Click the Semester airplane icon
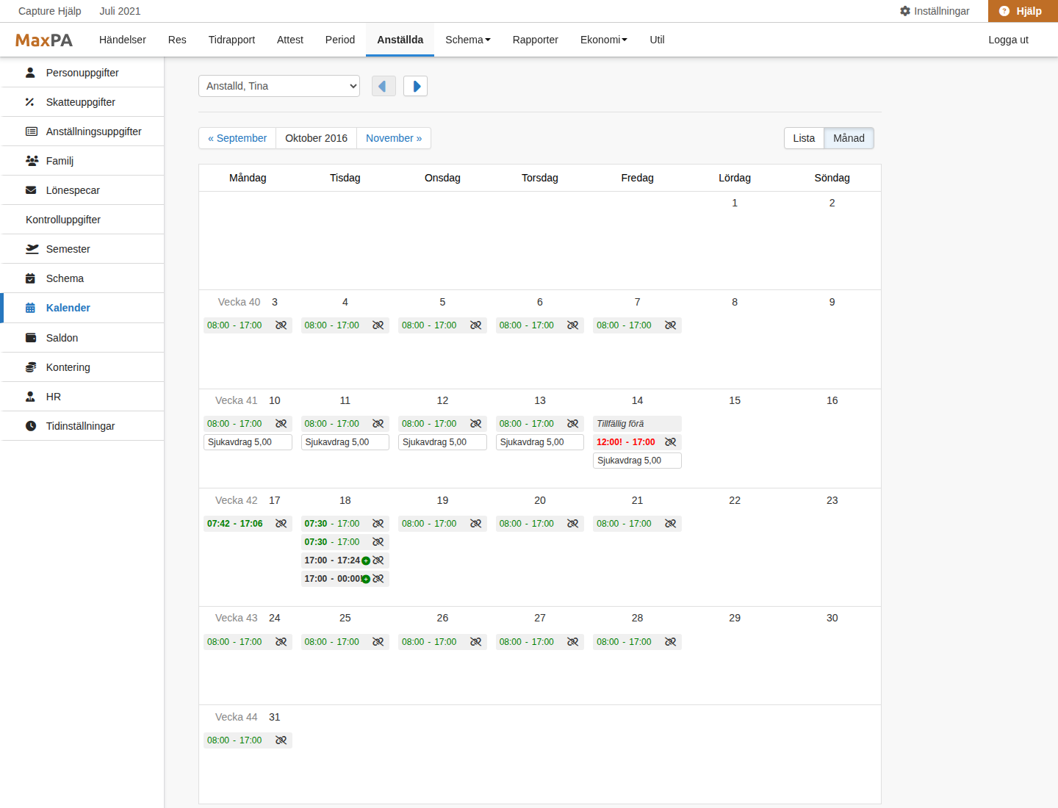Viewport: 1058px width, 808px height. (32, 249)
